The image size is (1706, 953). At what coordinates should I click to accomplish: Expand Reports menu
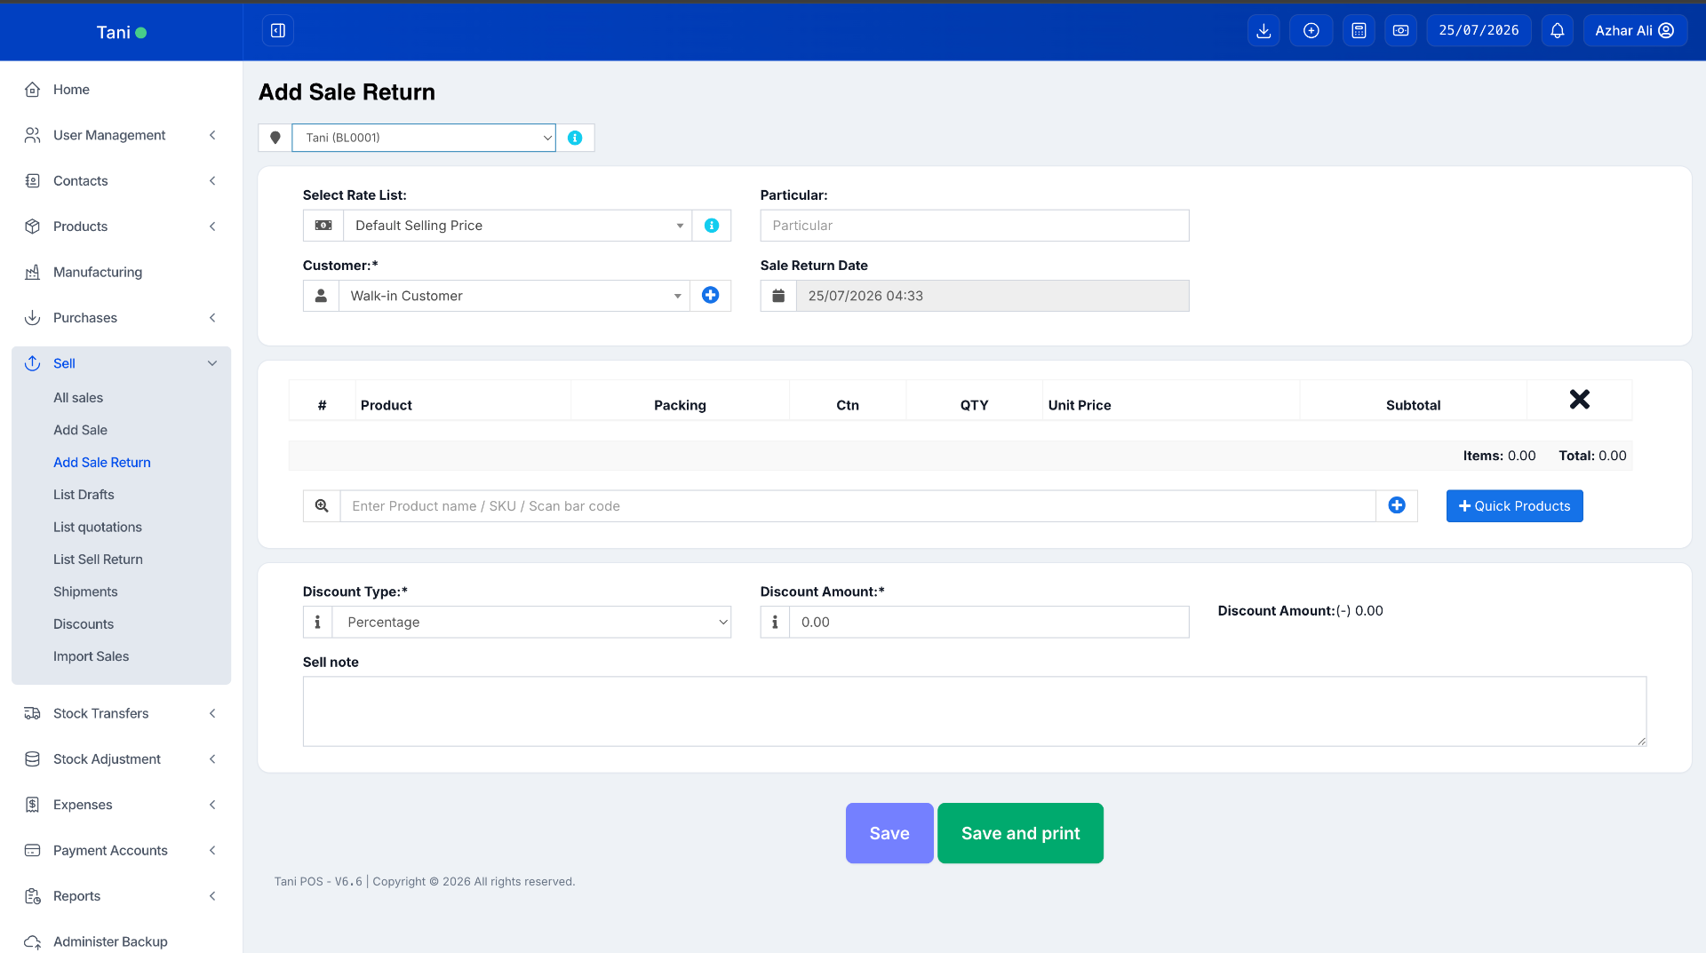pyautogui.click(x=121, y=896)
